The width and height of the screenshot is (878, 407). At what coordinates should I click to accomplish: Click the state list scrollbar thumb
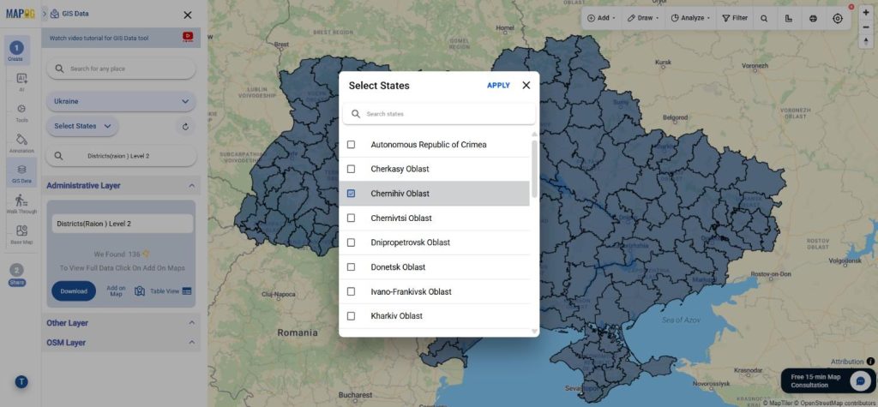click(x=534, y=169)
